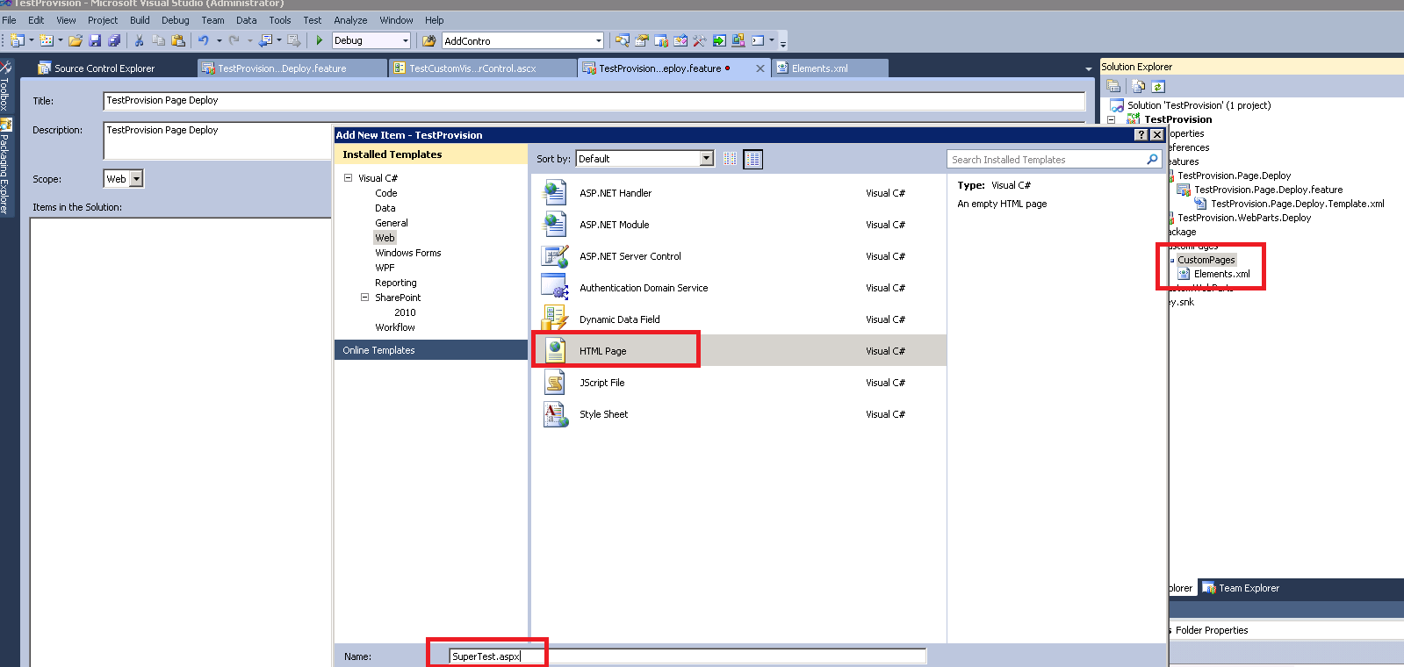The height and width of the screenshot is (667, 1404).
Task: Click the Name field containing SuperTest.aspx
Action: [x=688, y=656]
